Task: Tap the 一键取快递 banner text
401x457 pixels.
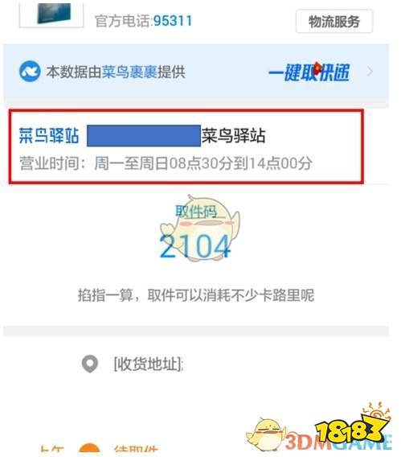Action: 309,72
